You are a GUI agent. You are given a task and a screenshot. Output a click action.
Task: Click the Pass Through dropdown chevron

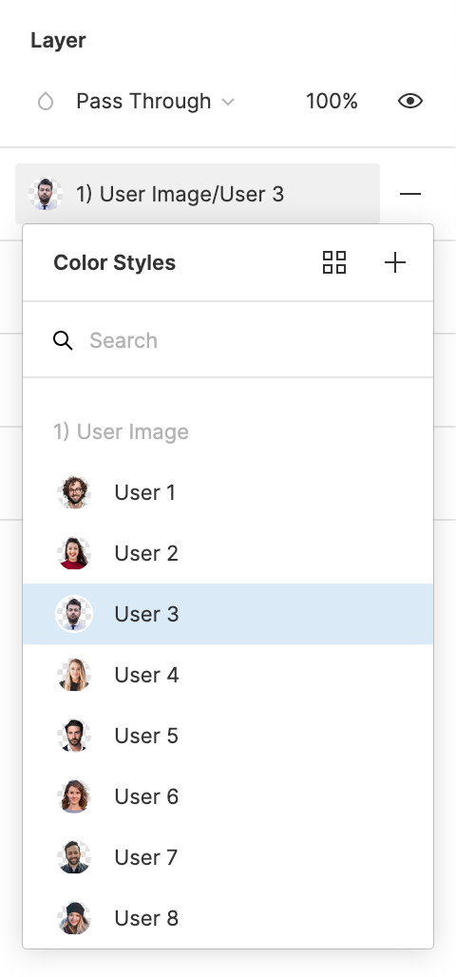[x=228, y=102]
